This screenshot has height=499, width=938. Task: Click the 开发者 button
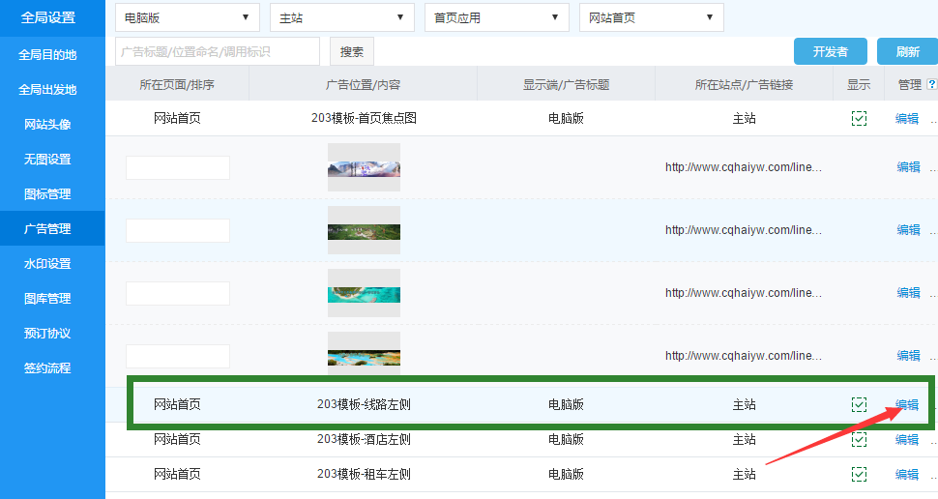pos(830,52)
